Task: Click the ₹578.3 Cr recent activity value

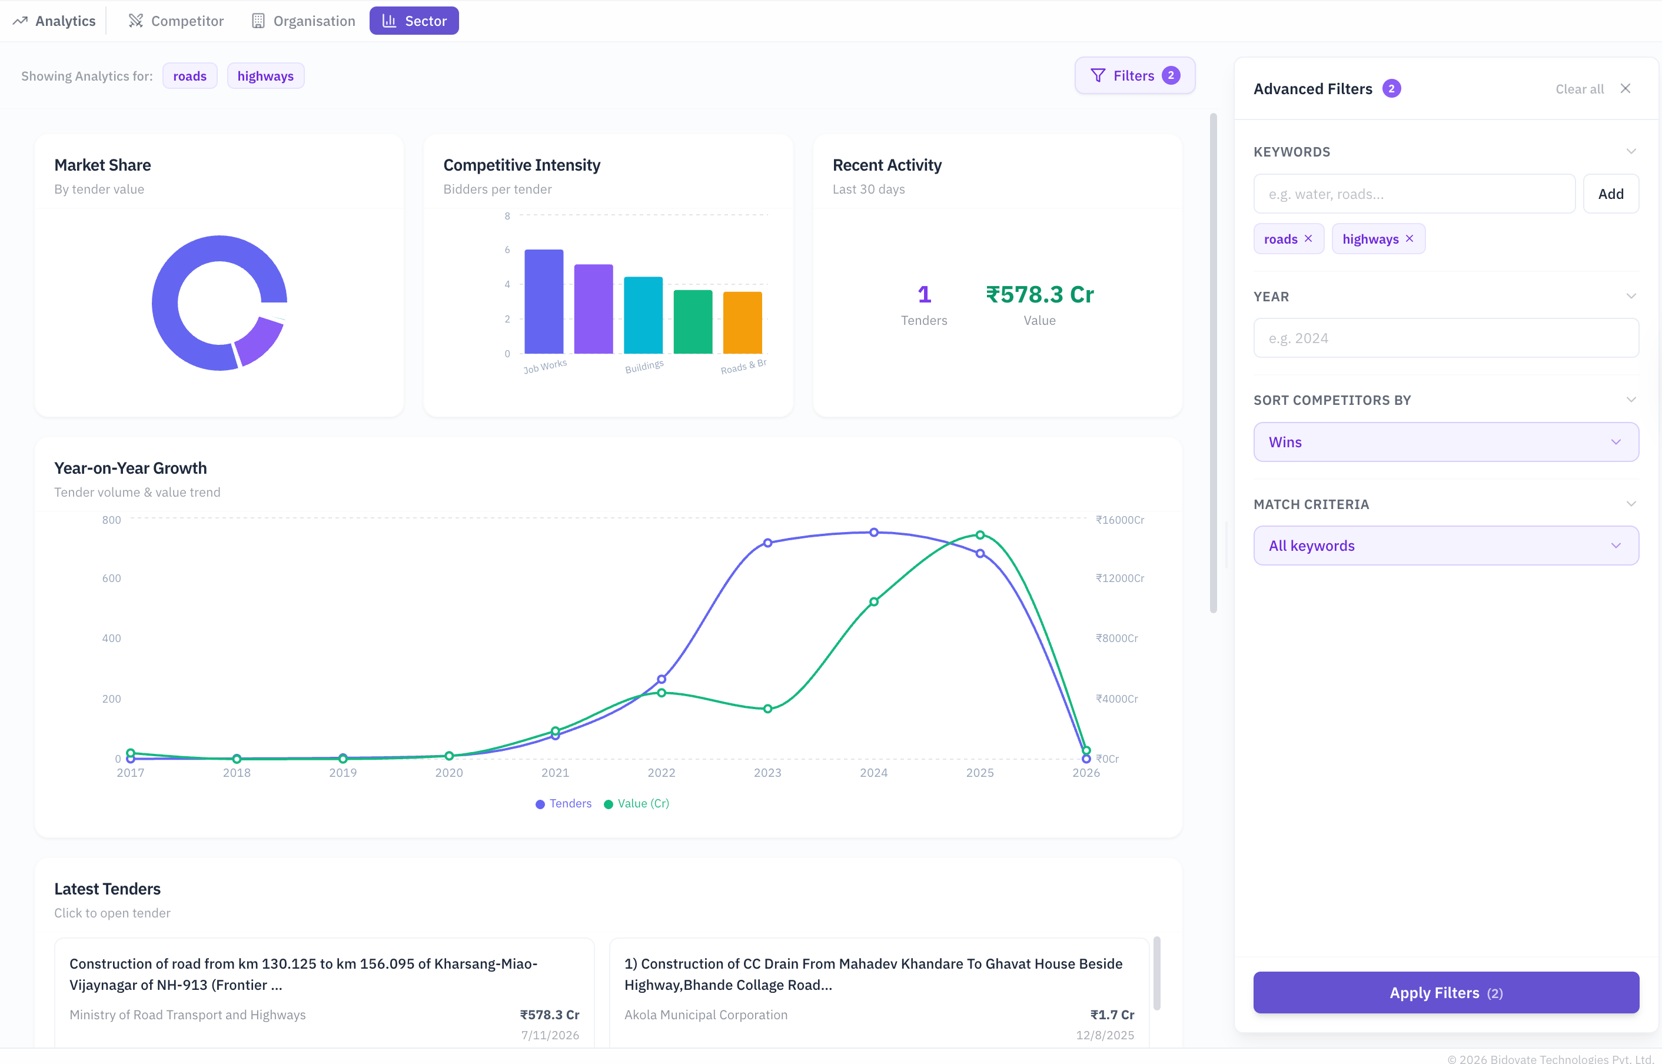Action: click(1039, 294)
